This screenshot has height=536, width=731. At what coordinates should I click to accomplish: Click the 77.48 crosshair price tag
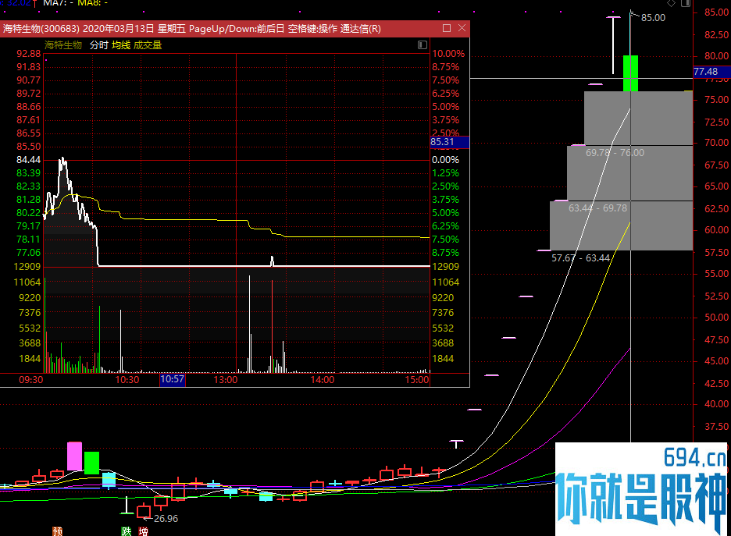[712, 72]
